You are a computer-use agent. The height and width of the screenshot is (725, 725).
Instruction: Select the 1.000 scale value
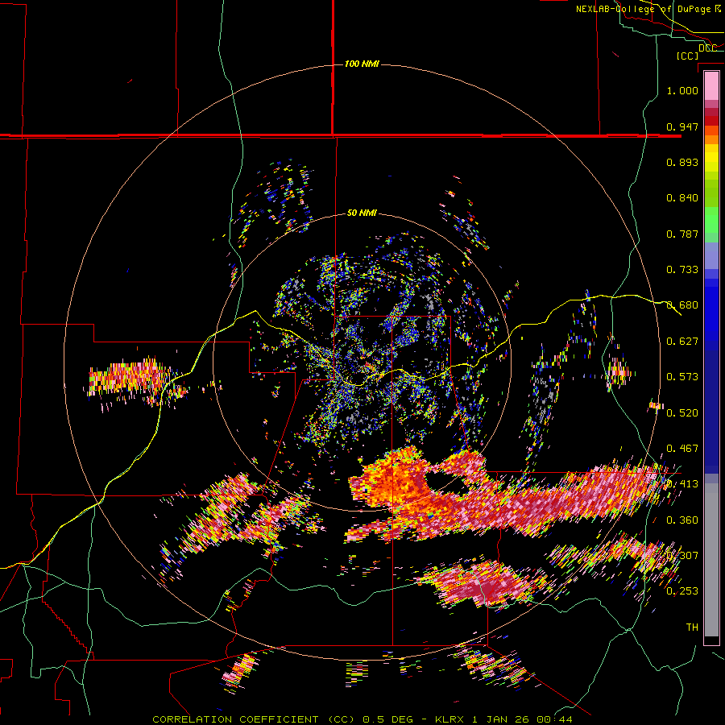click(x=682, y=90)
